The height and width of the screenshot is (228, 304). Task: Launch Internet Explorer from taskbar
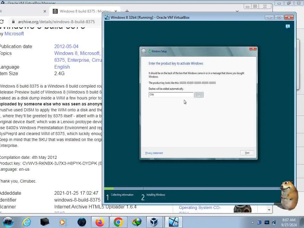[26, 222]
